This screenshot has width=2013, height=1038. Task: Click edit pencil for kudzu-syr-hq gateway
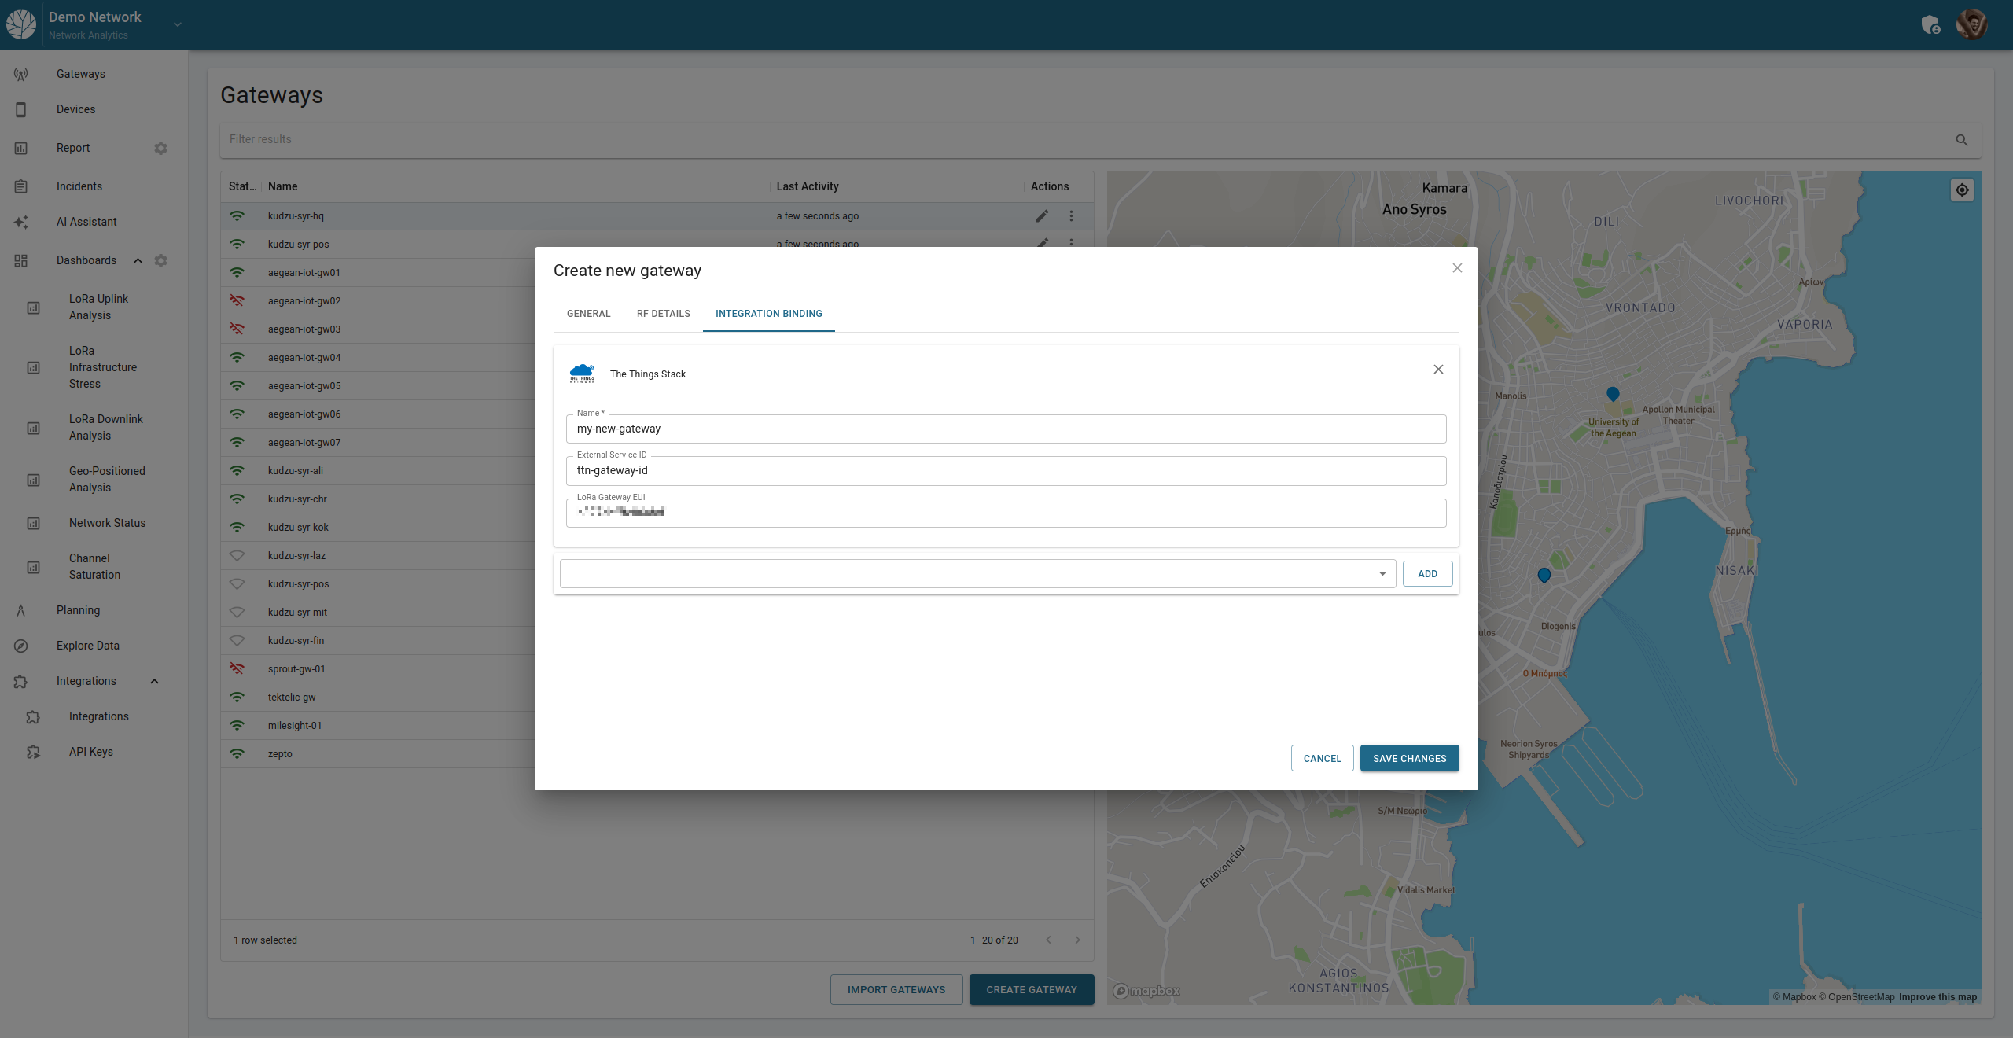tap(1042, 216)
